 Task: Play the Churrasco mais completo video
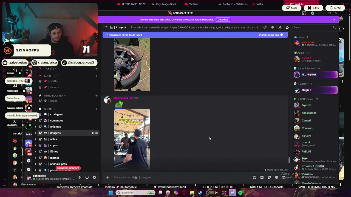132,141
